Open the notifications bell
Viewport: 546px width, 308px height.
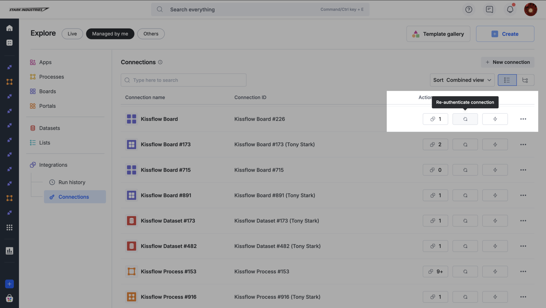tap(510, 10)
